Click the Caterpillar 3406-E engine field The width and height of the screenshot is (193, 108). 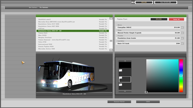click(148, 27)
